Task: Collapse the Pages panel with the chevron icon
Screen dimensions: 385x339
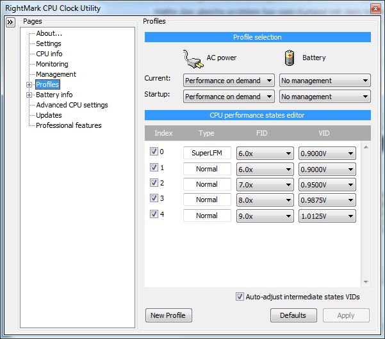Action: coord(10,22)
